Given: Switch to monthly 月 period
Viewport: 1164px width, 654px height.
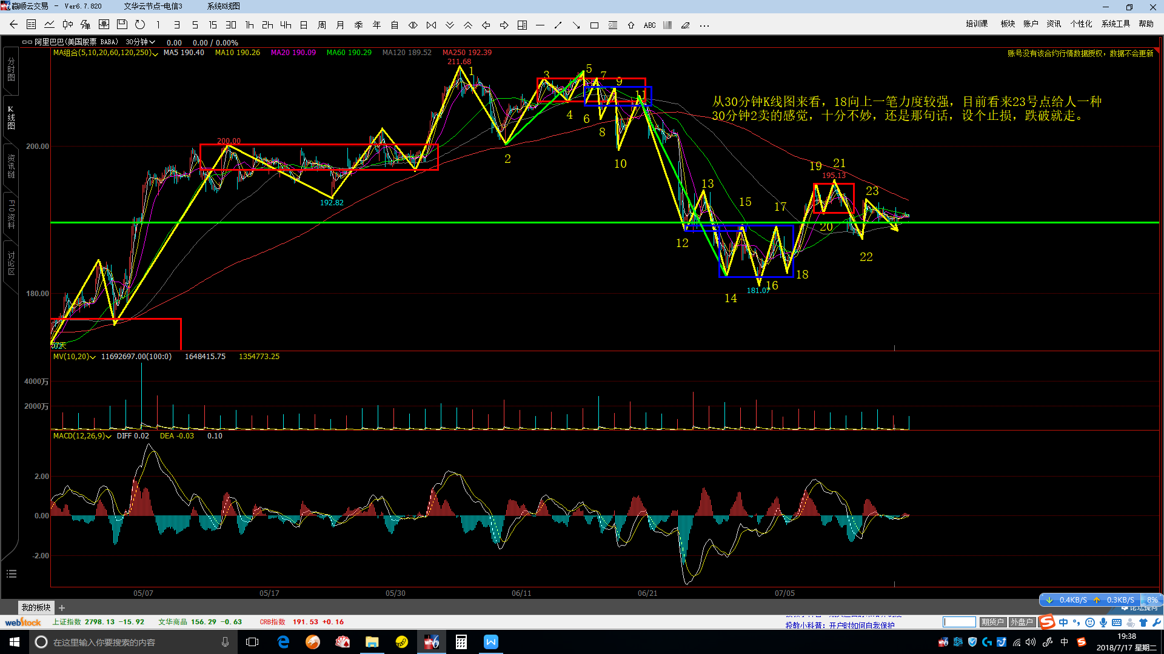Looking at the screenshot, I should click(x=340, y=25).
